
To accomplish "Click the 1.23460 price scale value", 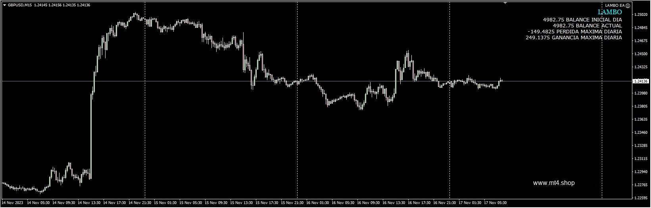I will tap(641, 132).
